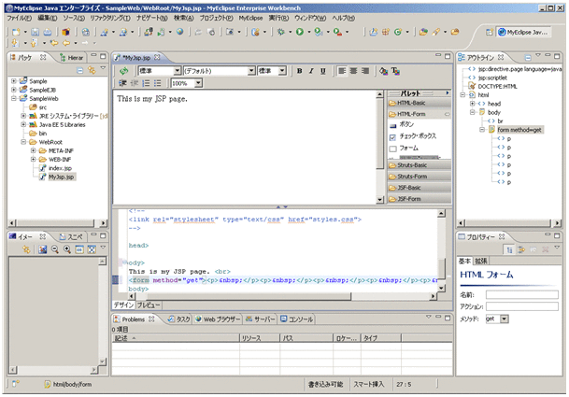This screenshot has height=397, width=569.
Task: Click the link with editor icon
Action: [x=92, y=70]
